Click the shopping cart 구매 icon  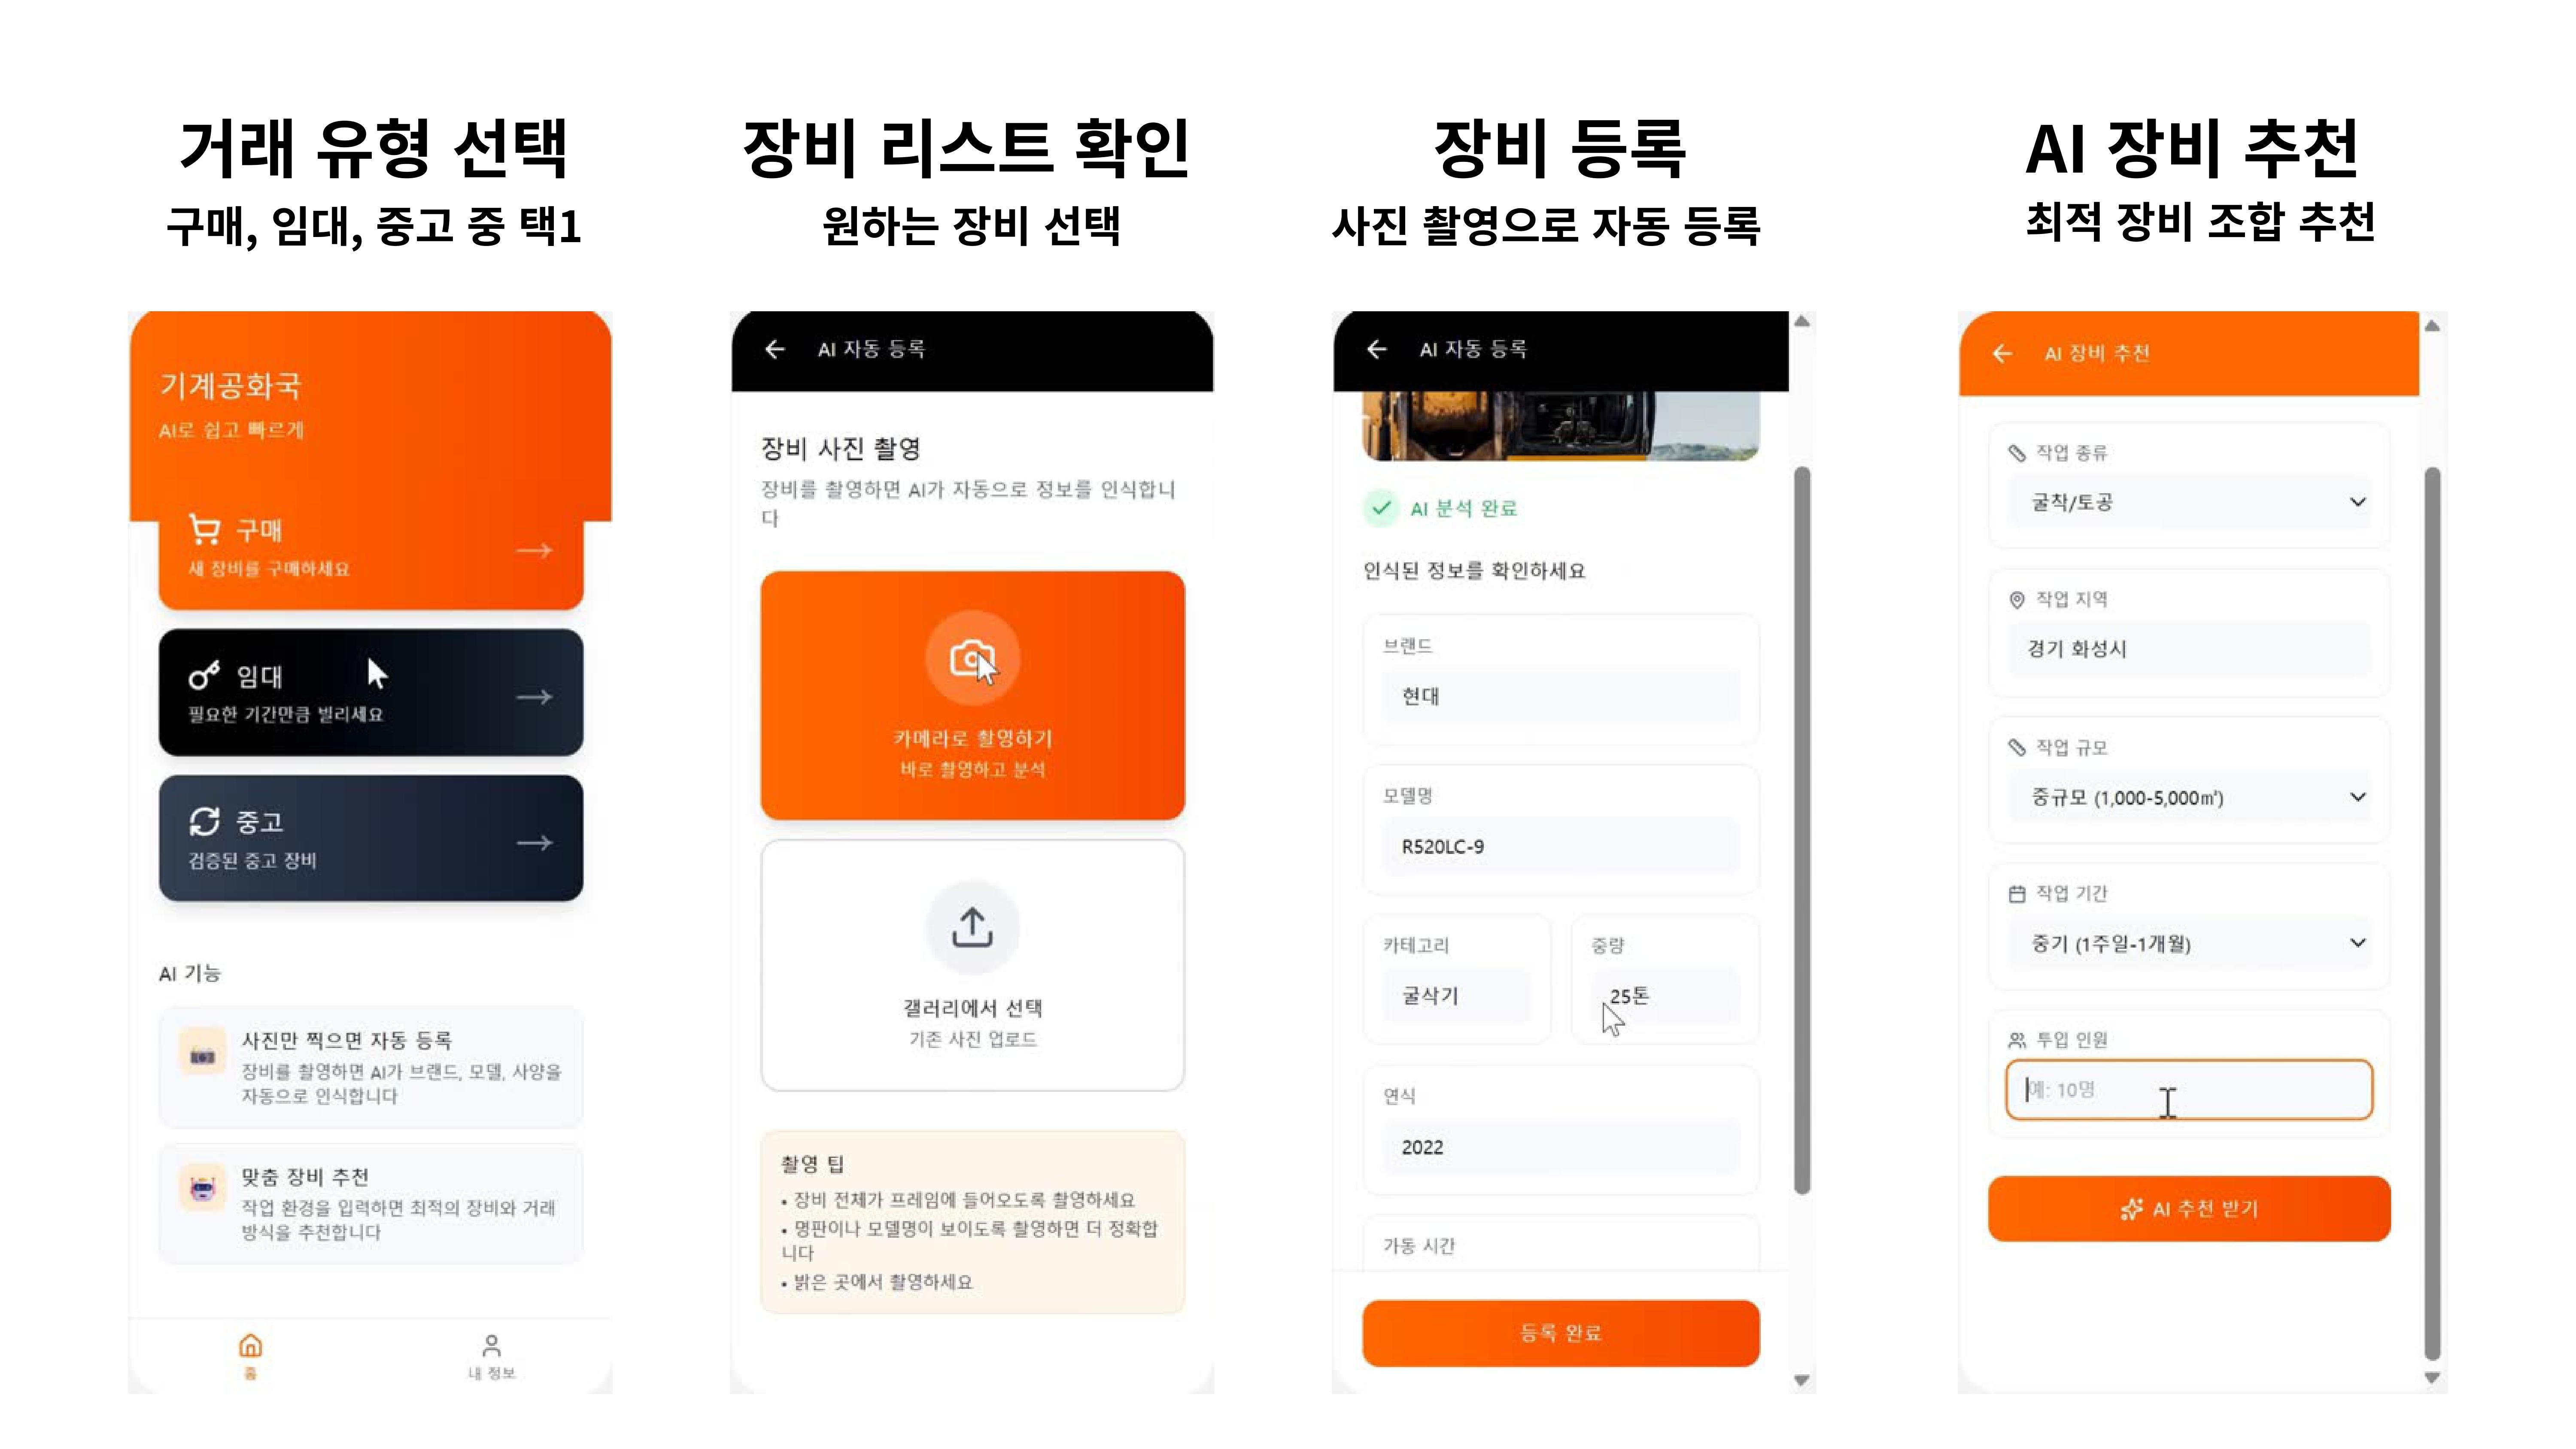pyautogui.click(x=205, y=529)
